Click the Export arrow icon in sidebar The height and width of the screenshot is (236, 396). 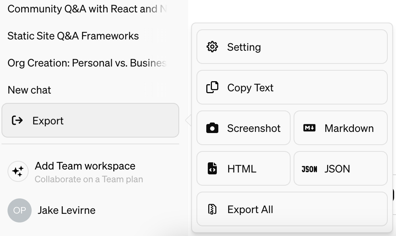pos(17,121)
